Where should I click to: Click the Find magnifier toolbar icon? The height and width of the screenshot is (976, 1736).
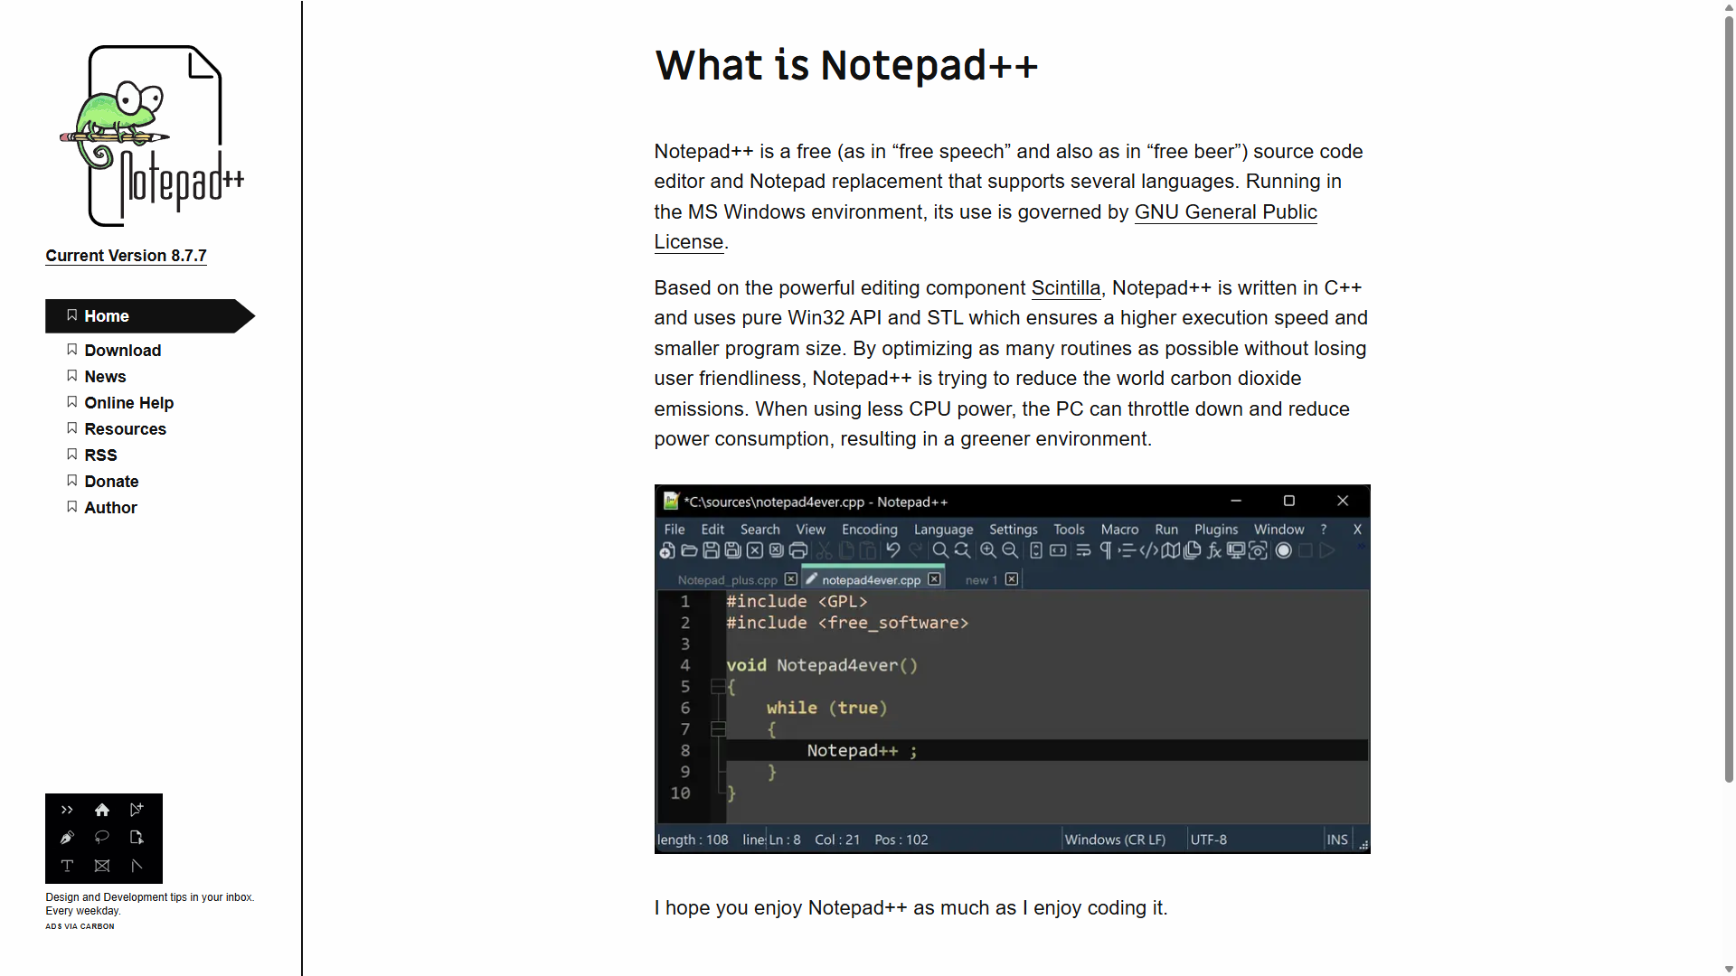pos(940,550)
